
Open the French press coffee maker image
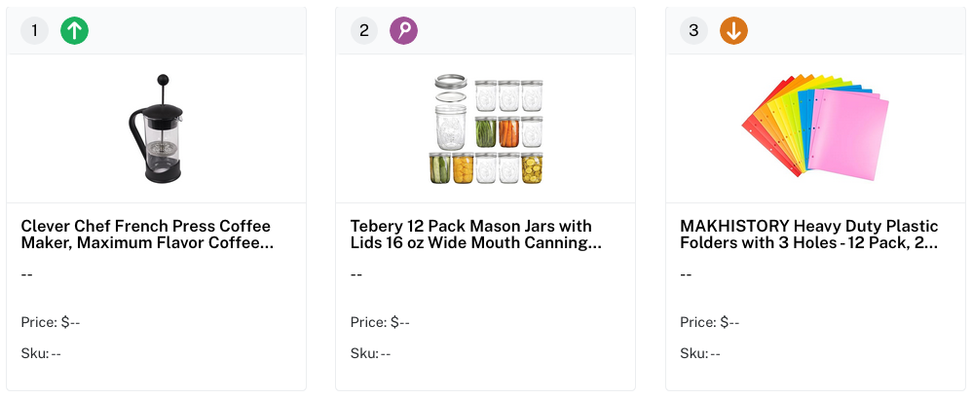[156, 128]
